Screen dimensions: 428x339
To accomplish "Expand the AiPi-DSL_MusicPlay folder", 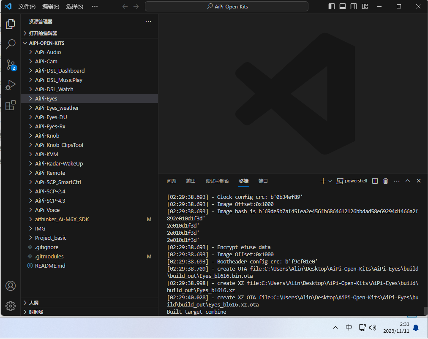I will [x=90, y=80].
